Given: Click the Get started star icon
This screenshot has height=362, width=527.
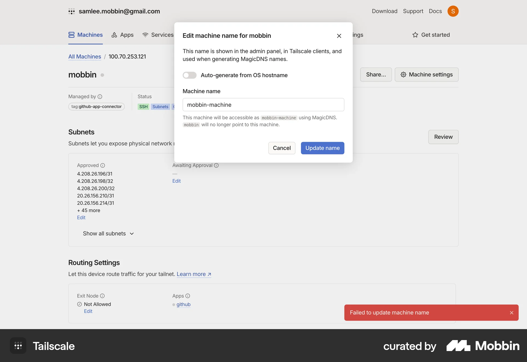Looking at the screenshot, I should tap(415, 35).
